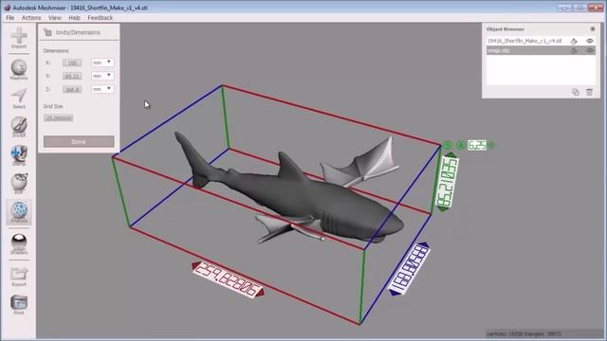Open the Shaders sphere tool

[x=19, y=243]
